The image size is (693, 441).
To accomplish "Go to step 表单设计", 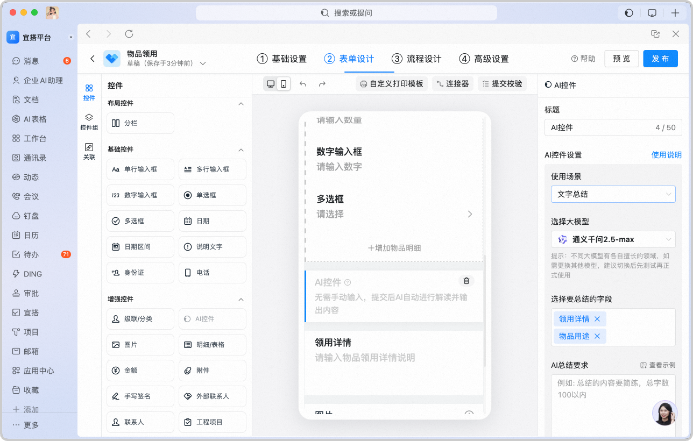I will 349,59.
